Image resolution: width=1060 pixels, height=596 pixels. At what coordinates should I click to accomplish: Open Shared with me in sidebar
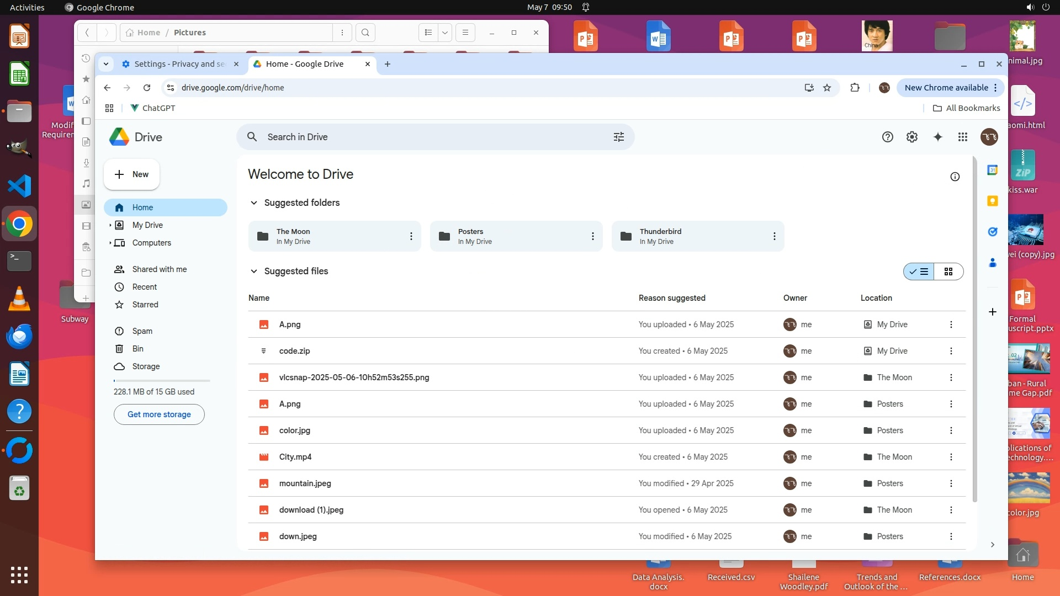(159, 269)
